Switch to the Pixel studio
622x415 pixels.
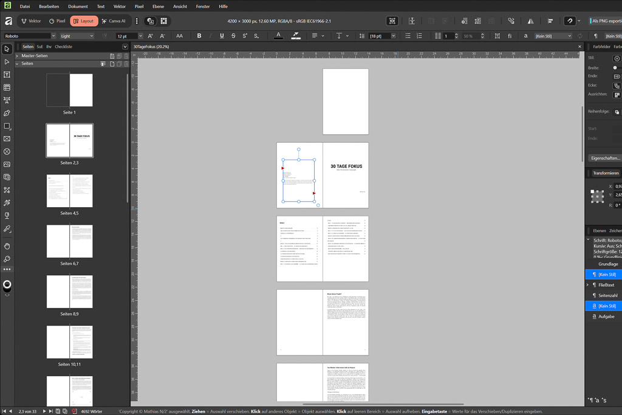[57, 21]
